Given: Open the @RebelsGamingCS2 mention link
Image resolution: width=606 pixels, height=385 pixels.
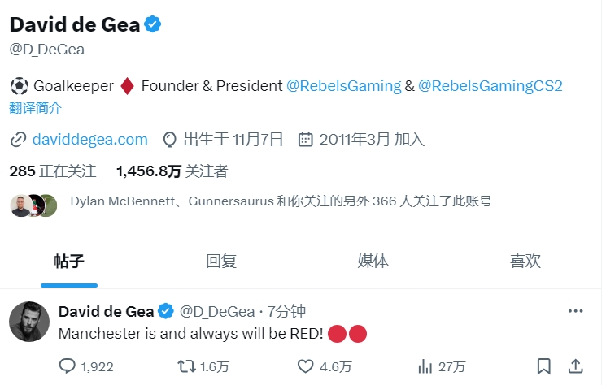Looking at the screenshot, I should point(490,85).
